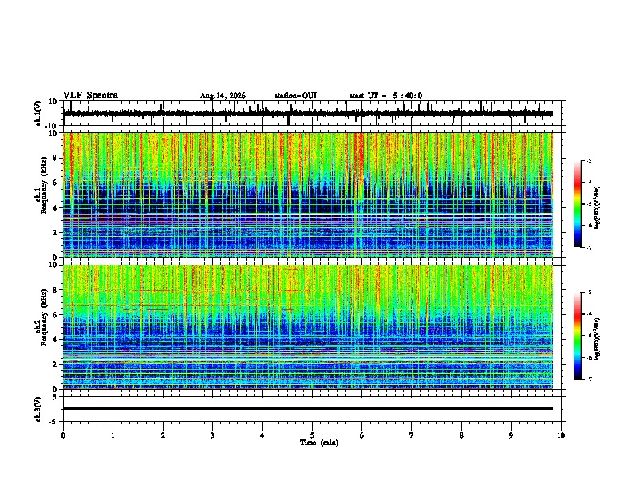Click the 'Aug.14, 2026' date label

223,96
